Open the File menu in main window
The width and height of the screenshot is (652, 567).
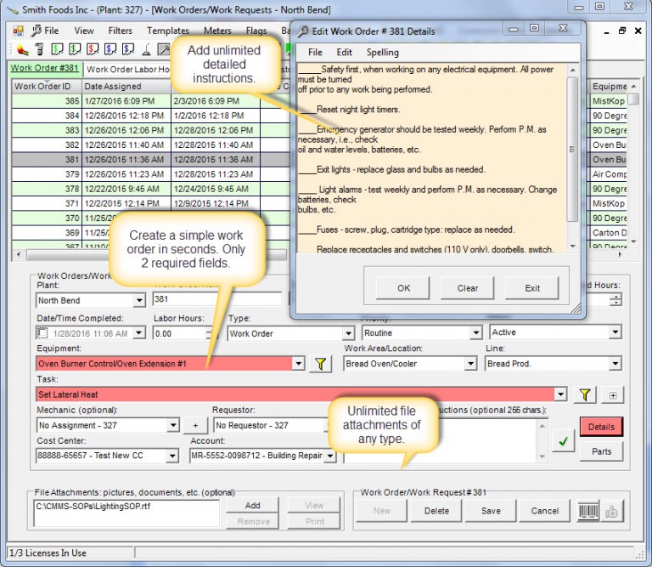52,31
